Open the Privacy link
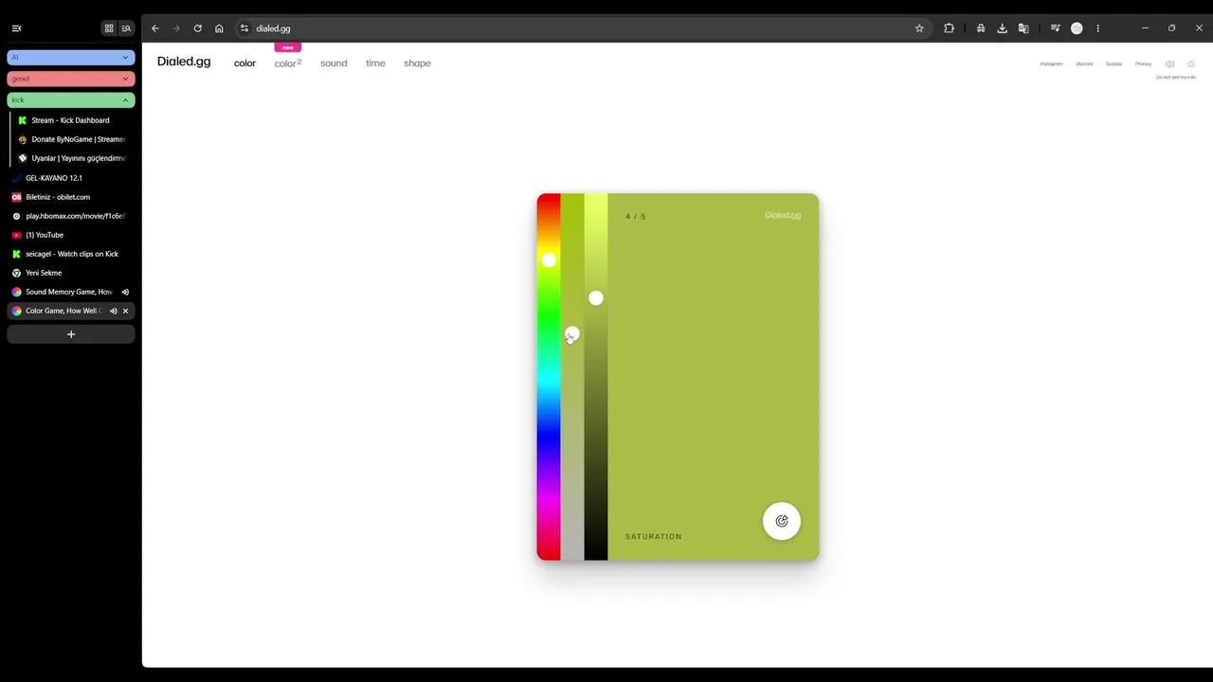Image resolution: width=1213 pixels, height=682 pixels. coord(1143,64)
